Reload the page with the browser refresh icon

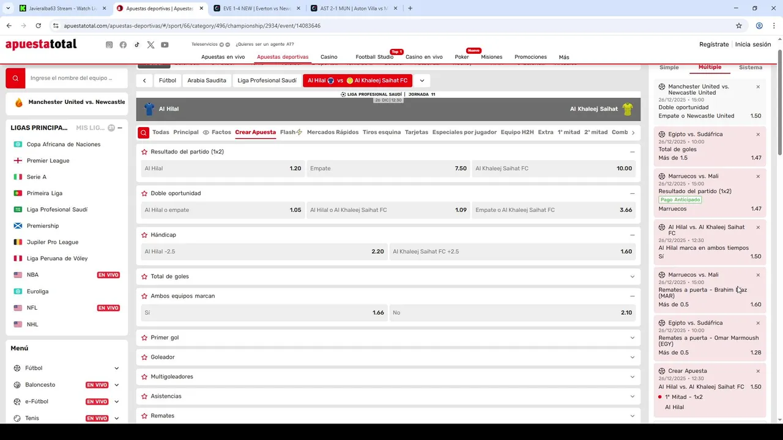coord(38,26)
